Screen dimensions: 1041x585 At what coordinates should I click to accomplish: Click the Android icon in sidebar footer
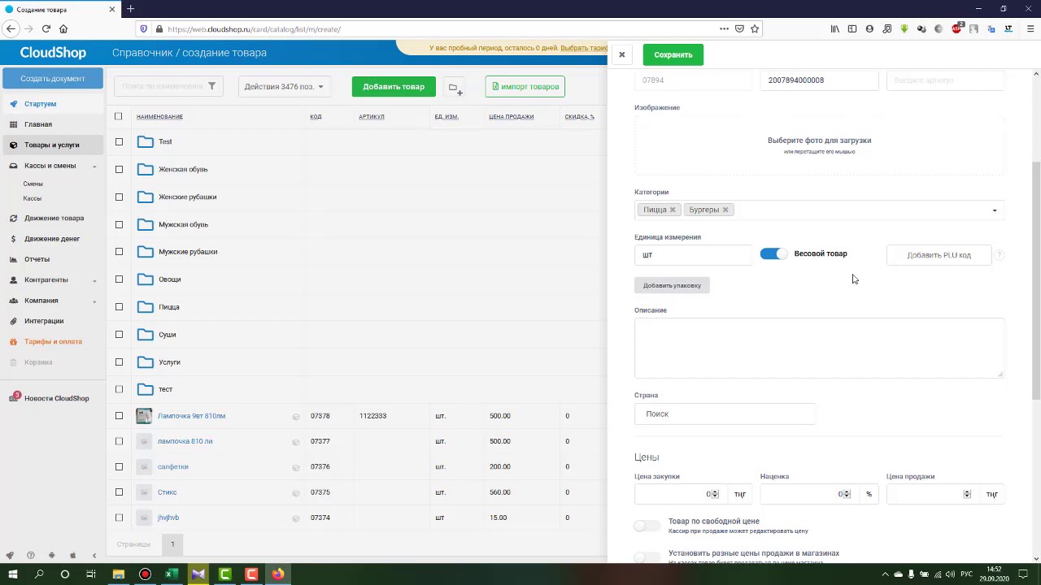tap(51, 556)
